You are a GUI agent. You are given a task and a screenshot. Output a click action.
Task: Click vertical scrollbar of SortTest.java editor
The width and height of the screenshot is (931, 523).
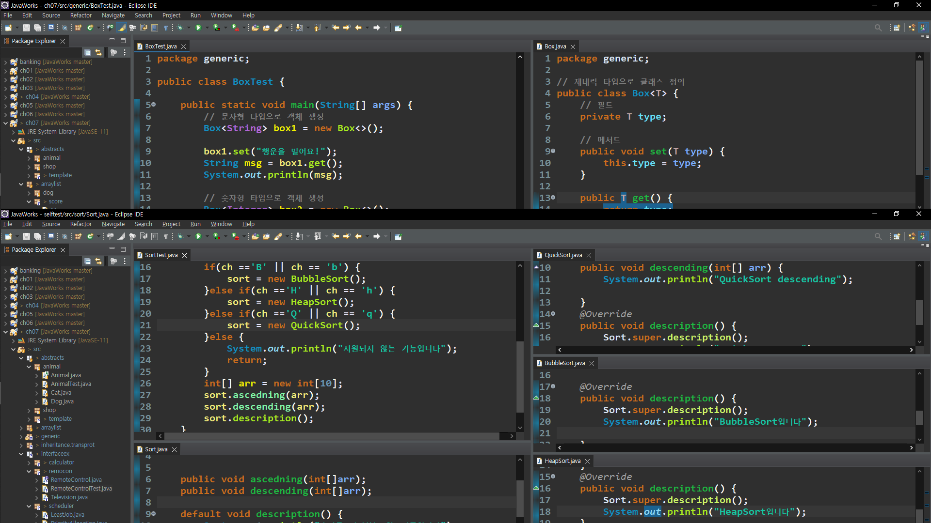[520, 377]
